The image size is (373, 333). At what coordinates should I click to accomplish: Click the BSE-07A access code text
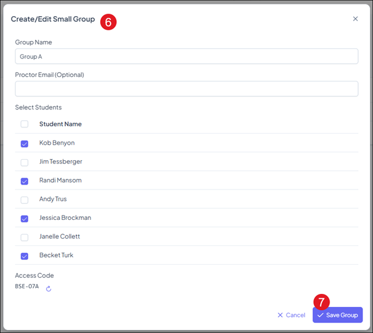[27, 286]
